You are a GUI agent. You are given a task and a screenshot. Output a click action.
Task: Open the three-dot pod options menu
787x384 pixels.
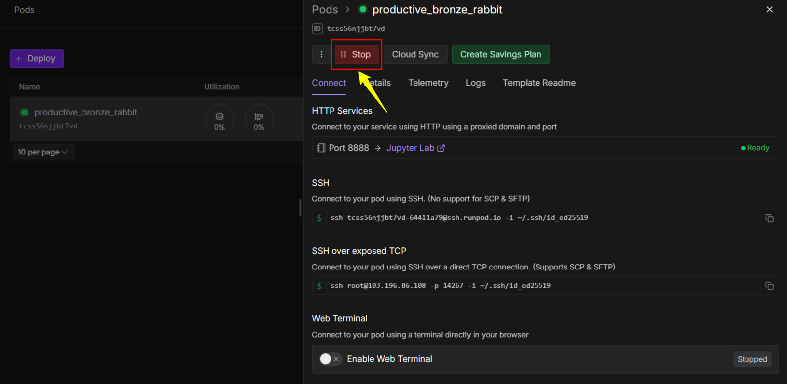click(321, 54)
